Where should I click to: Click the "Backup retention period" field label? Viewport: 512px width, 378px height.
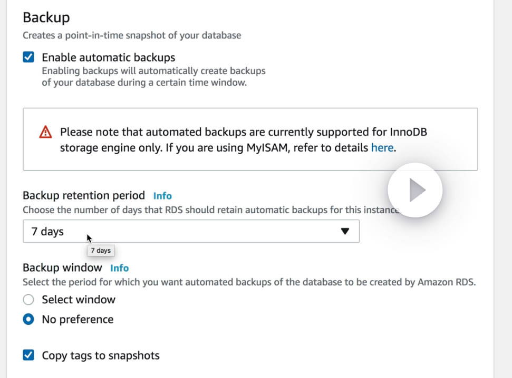pyautogui.click(x=84, y=195)
